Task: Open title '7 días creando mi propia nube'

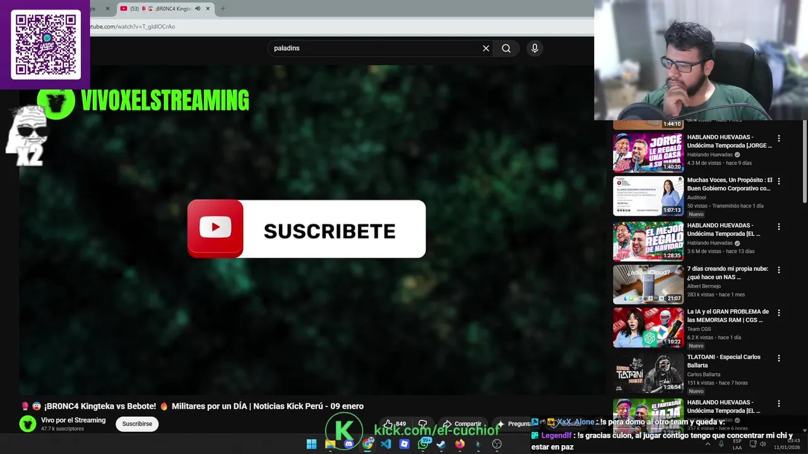Action: tap(727, 272)
